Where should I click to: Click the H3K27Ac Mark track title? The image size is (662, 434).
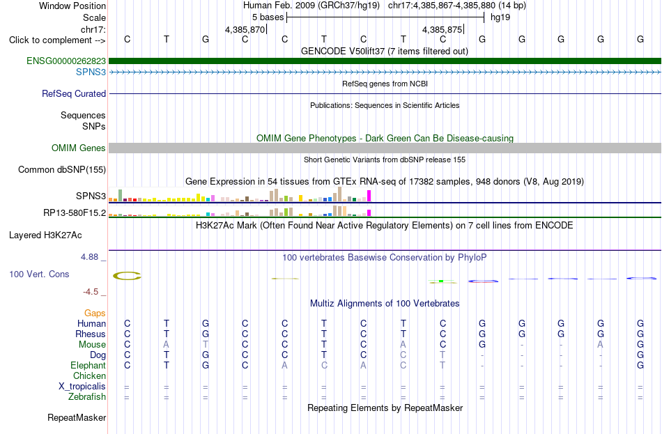click(385, 226)
